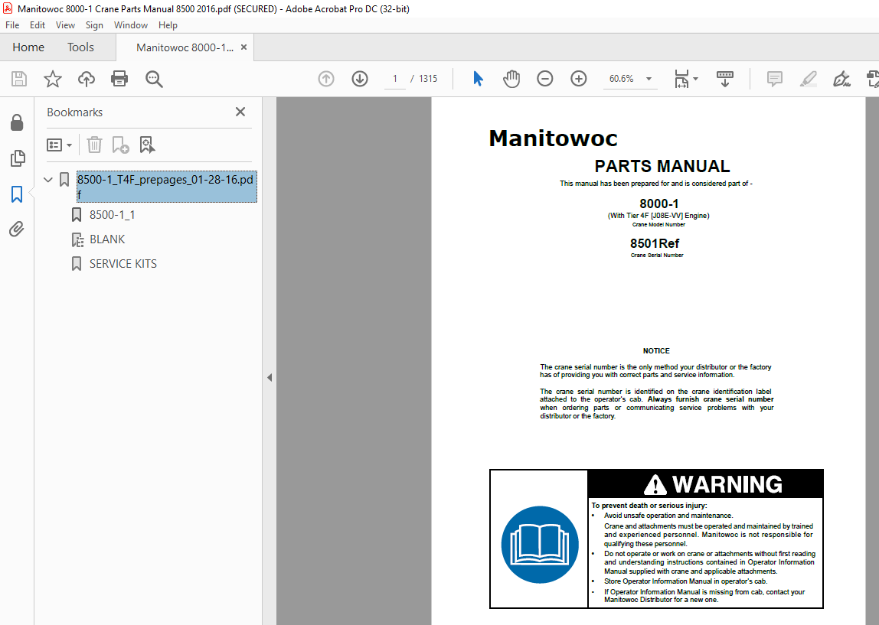Screen dimensions: 879x625
Task: Go to previous page arrow
Action: coord(326,79)
